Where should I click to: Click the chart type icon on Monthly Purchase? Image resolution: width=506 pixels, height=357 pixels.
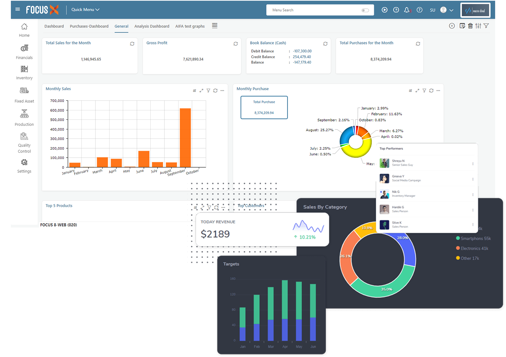pos(410,91)
